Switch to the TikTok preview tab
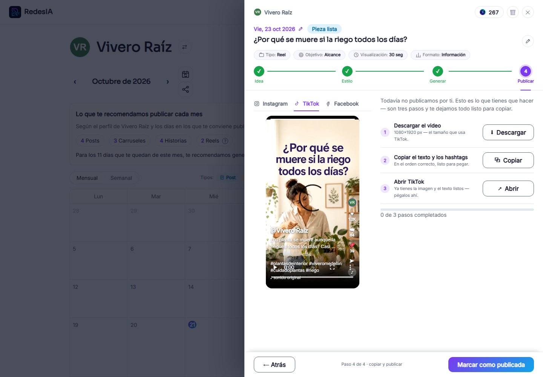The width and height of the screenshot is (543, 377). click(307, 104)
